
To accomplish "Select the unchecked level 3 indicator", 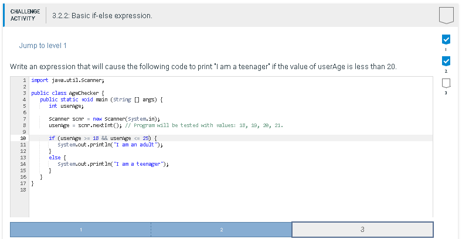I will tap(446, 83).
